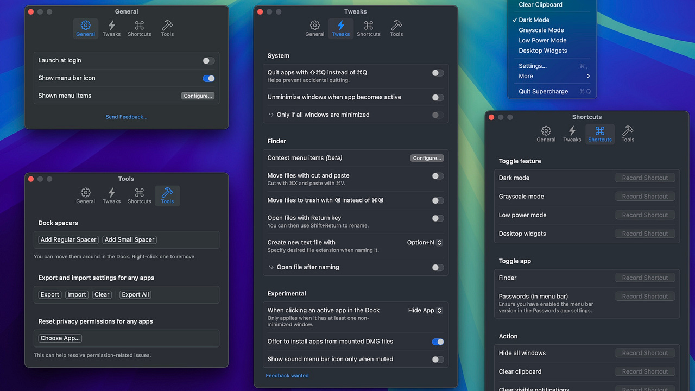The width and height of the screenshot is (695, 391).
Task: Toggle Move files to trash with delete
Action: [x=438, y=201]
